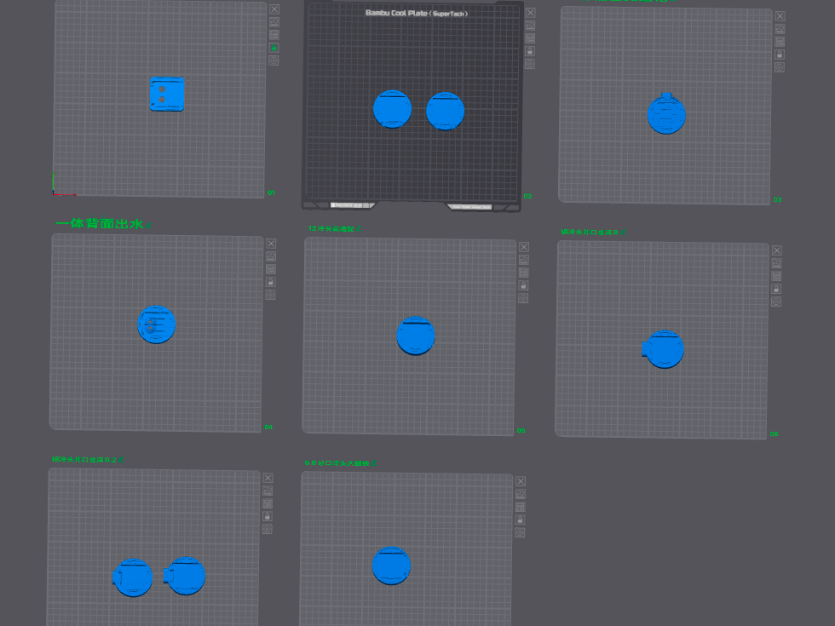
Task: Auto-orient objects on plate 06
Action: coord(777,263)
